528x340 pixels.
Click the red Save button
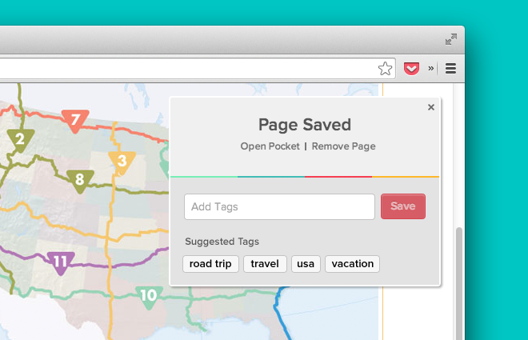(403, 206)
